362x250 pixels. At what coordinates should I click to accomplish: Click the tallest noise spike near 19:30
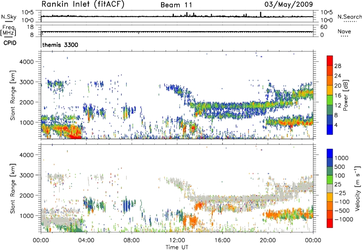pos(261,14)
